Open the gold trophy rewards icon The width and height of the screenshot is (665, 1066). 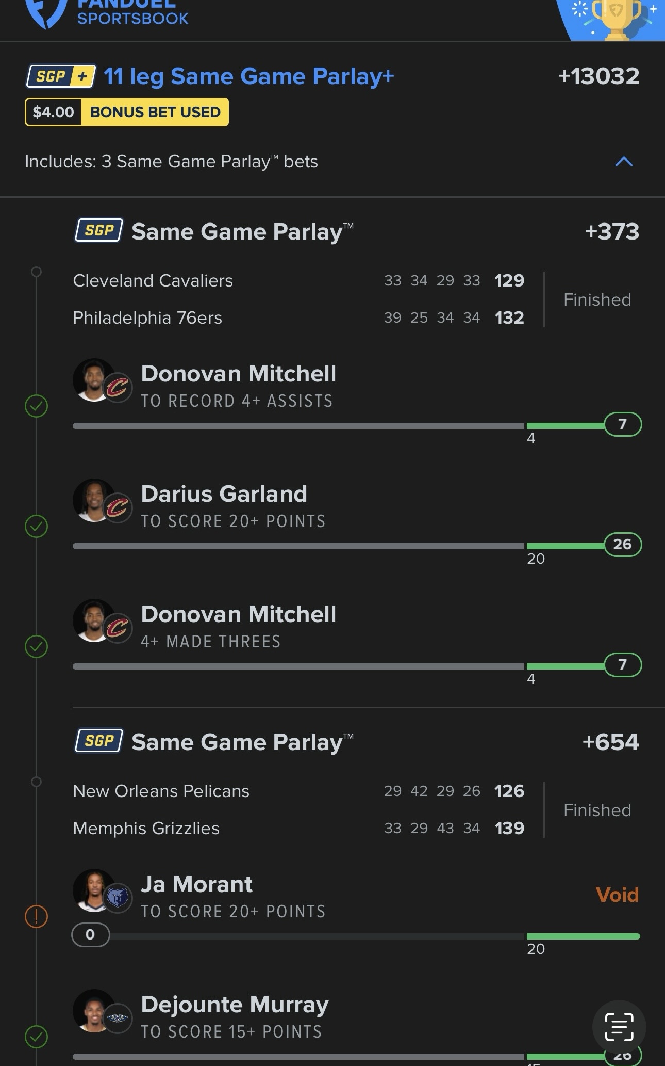click(x=617, y=19)
